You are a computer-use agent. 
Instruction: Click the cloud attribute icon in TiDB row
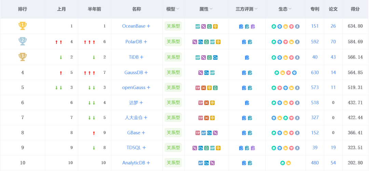click(x=215, y=57)
